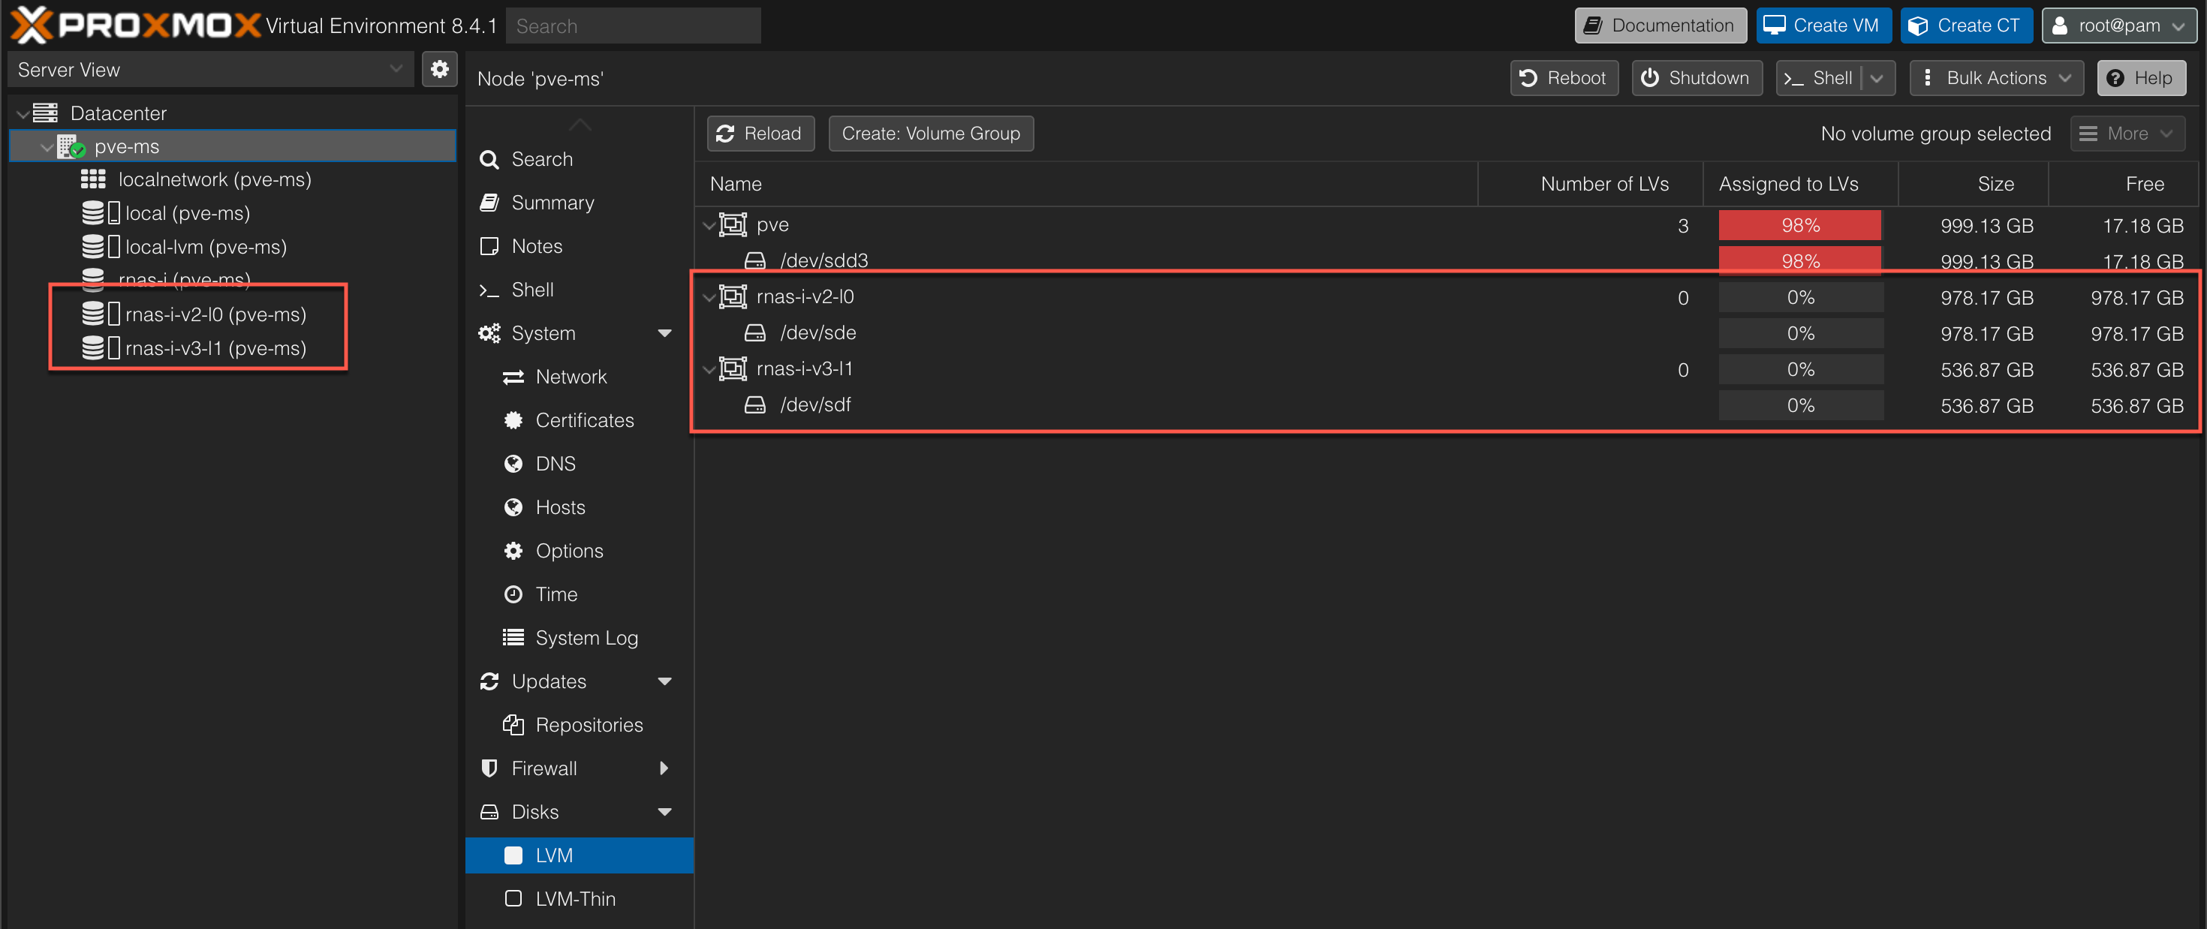Open the Hosts menu item
2207x929 pixels.
point(580,507)
